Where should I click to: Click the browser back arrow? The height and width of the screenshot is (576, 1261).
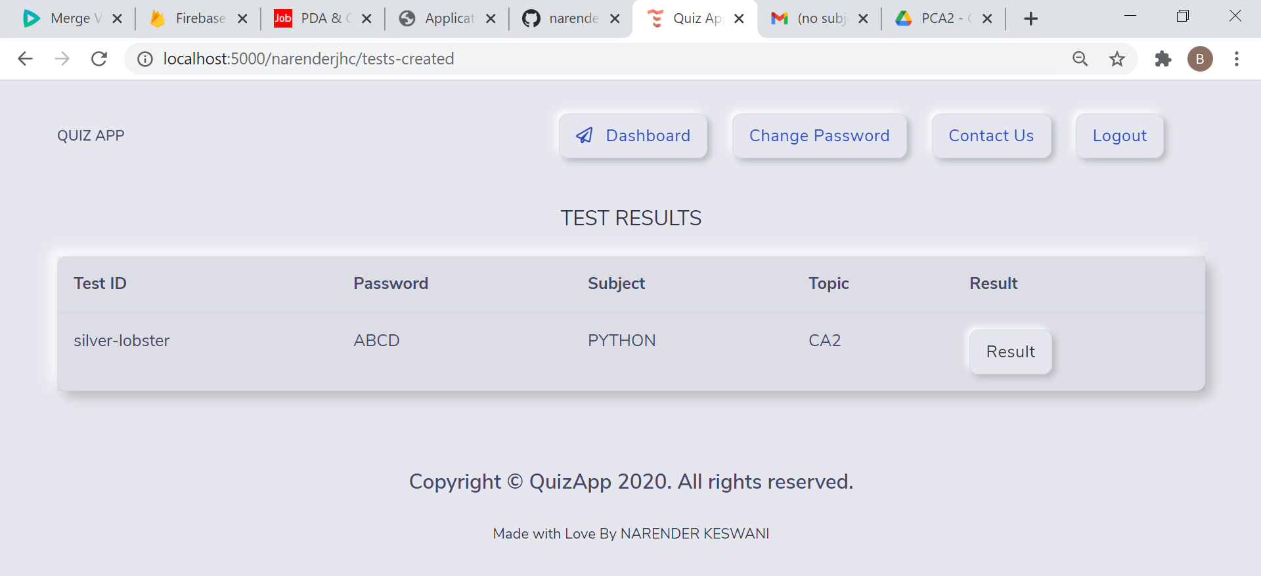tap(25, 59)
